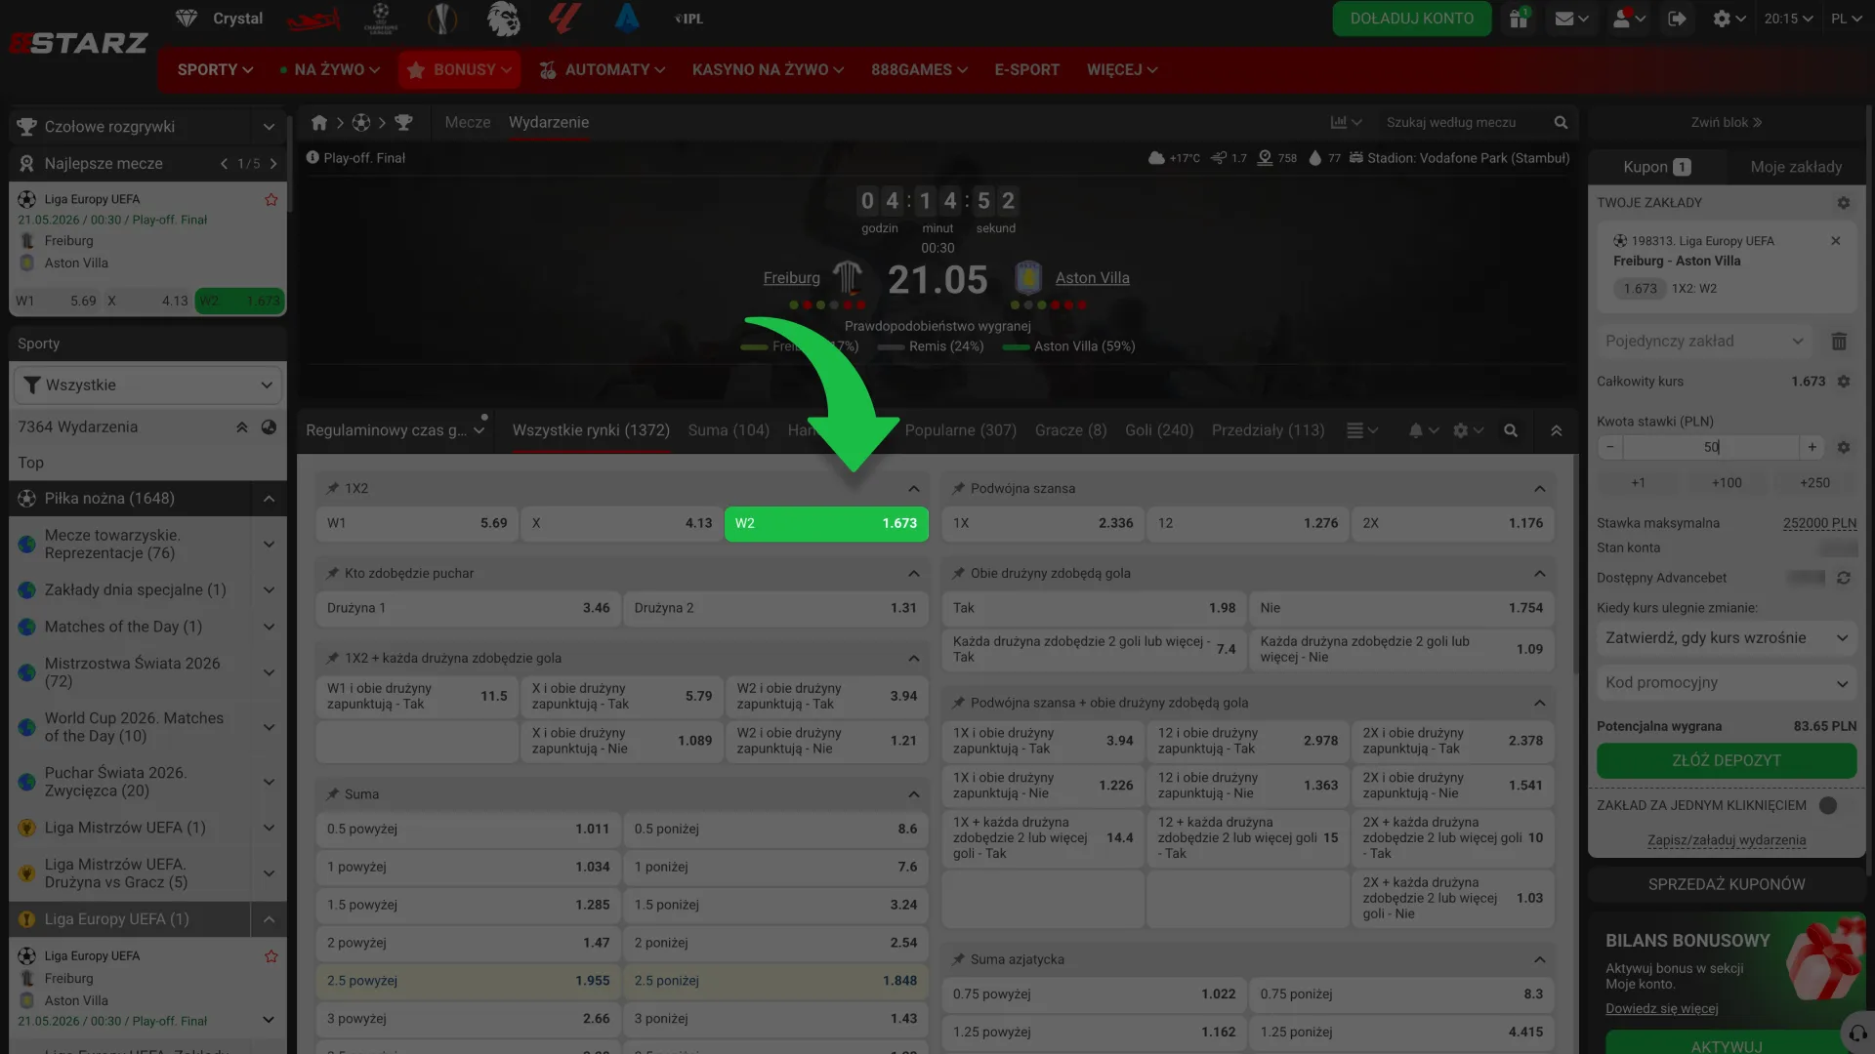This screenshot has width=1875, height=1054.
Task: Delete all bets with trash icon
Action: 1839,342
